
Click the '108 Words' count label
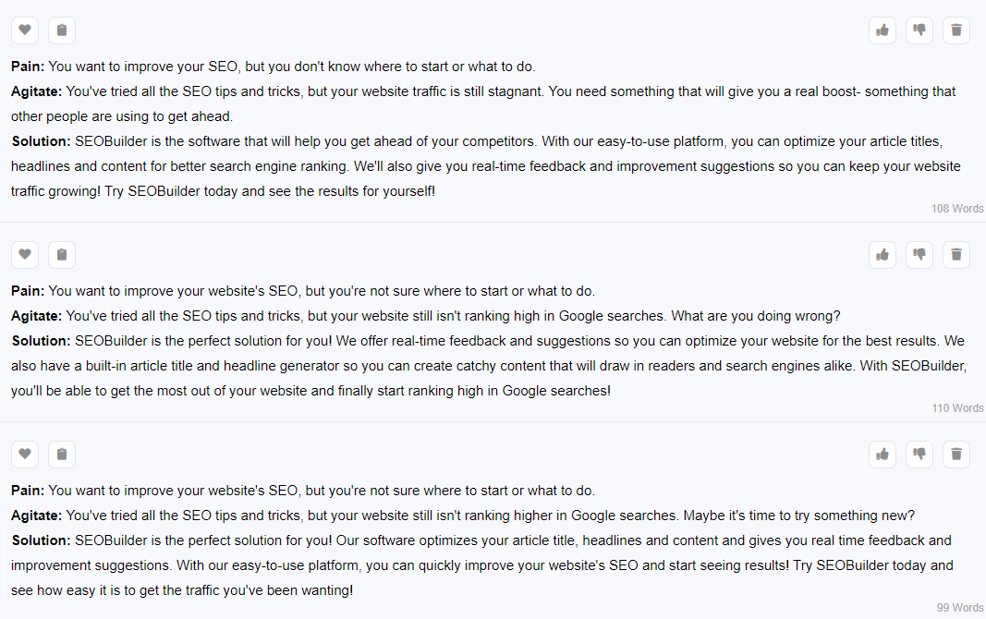957,209
